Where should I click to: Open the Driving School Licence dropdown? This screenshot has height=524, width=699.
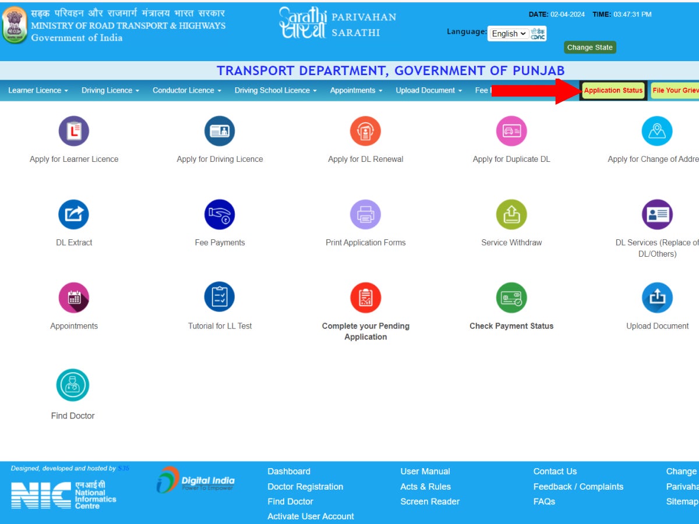point(275,90)
